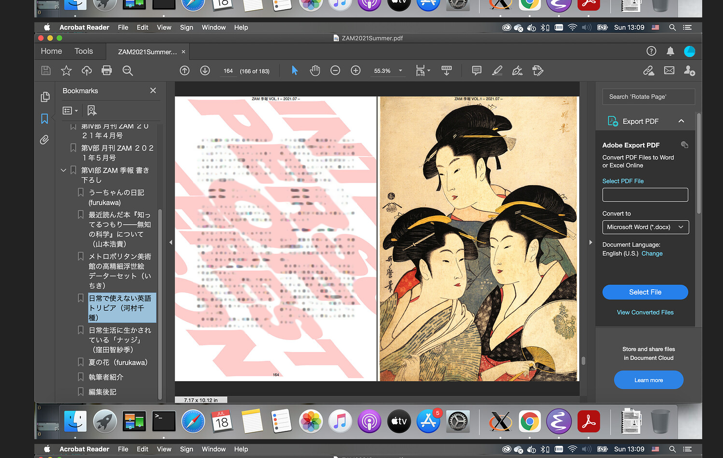The height and width of the screenshot is (458, 723).
Task: Upload file to cloud icon in toolbar
Action: pos(87,71)
